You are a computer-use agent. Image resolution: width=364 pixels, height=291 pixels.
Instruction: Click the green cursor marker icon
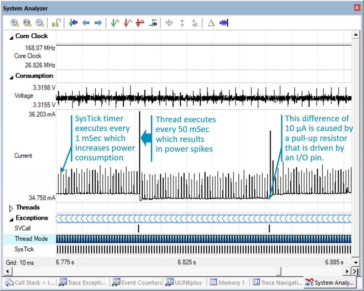pos(115,23)
